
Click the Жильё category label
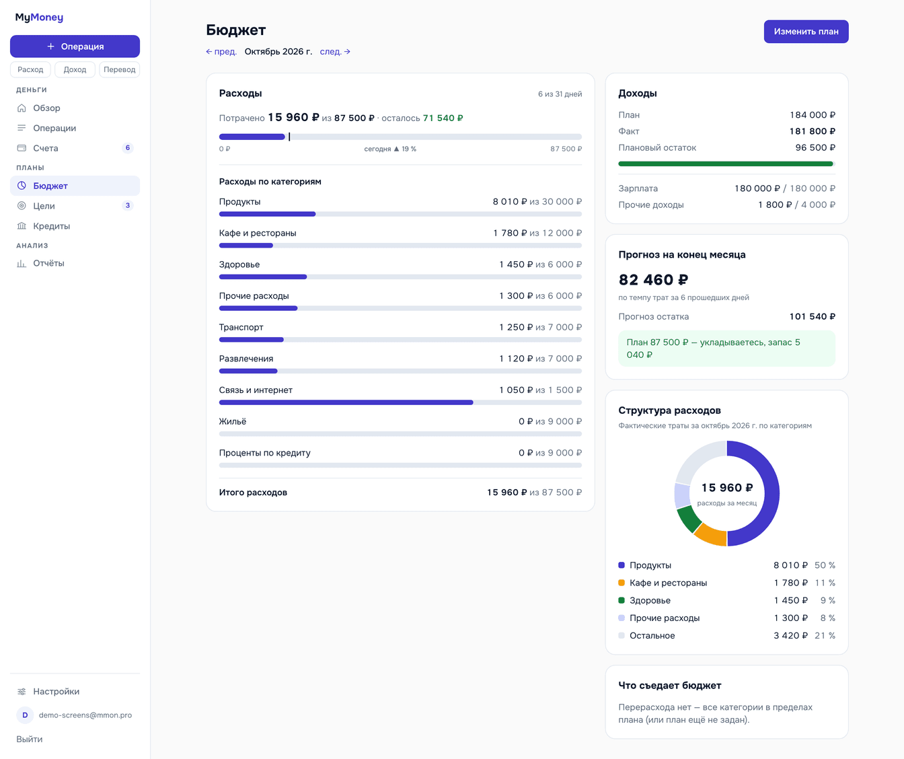pos(233,421)
